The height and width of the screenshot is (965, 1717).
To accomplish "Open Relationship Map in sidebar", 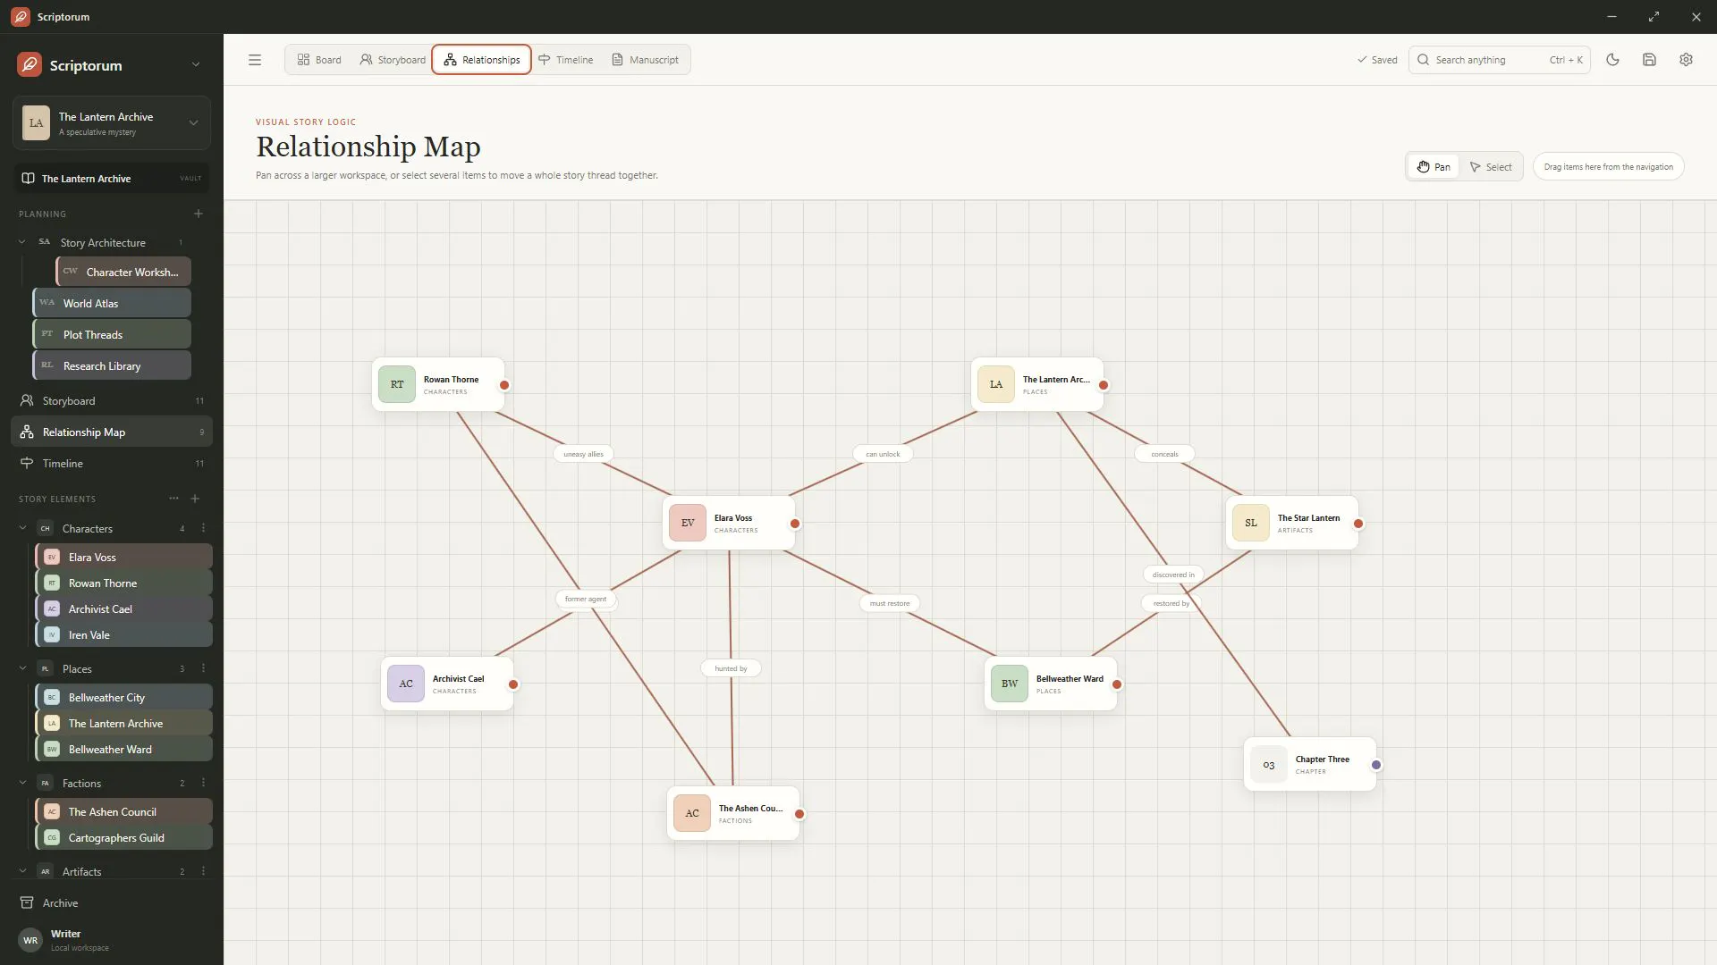I will pyautogui.click(x=112, y=432).
